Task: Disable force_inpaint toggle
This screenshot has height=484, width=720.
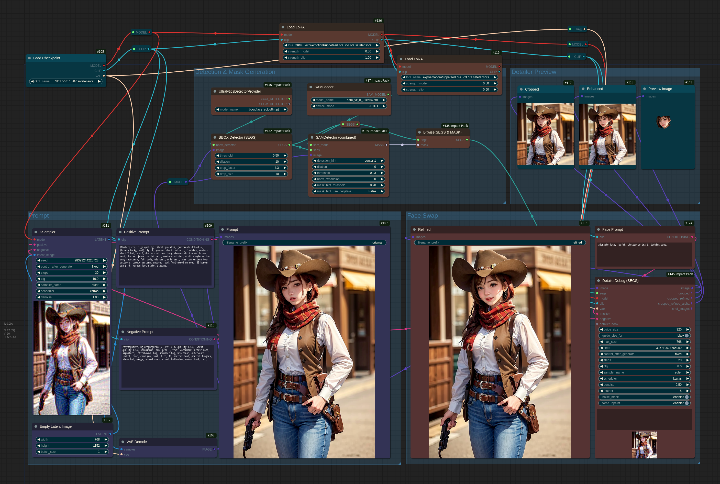Action: pyautogui.click(x=687, y=403)
